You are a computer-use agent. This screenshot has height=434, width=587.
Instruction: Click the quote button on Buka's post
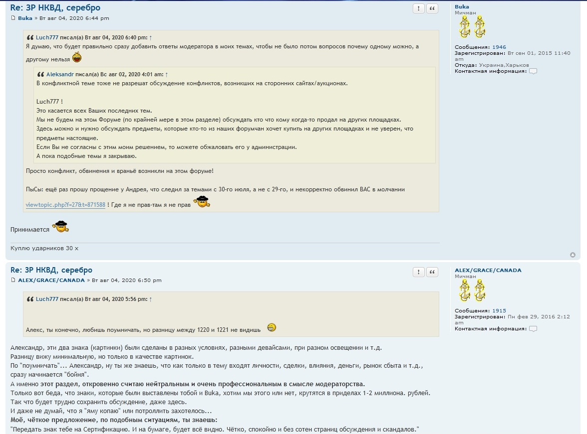(x=432, y=8)
